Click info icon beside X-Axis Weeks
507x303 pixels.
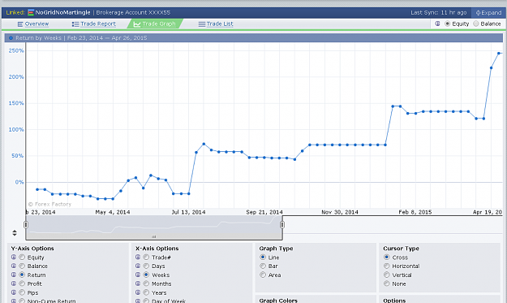coord(138,275)
